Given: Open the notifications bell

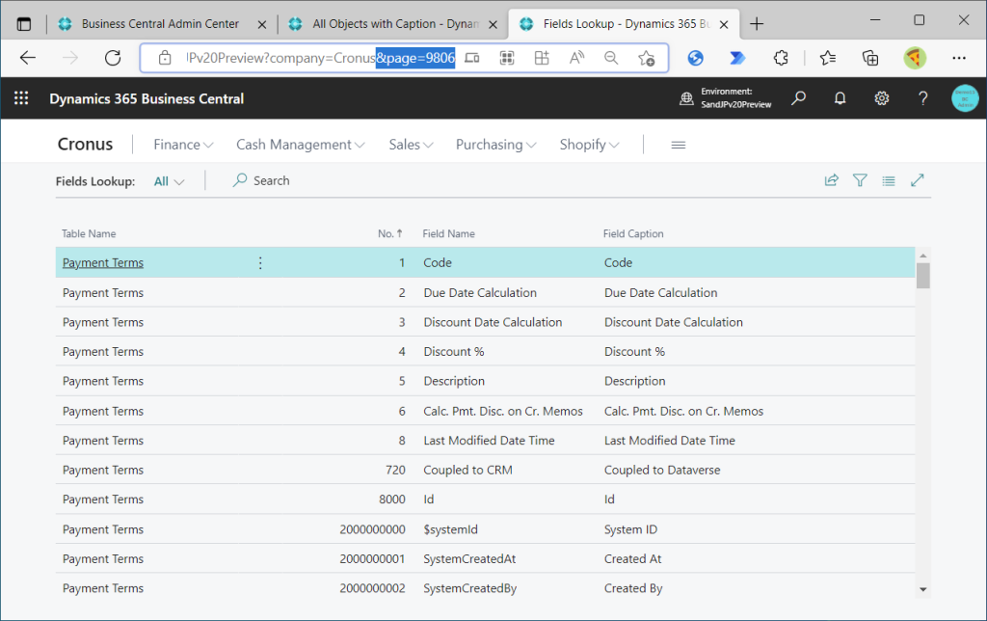Looking at the screenshot, I should pos(840,98).
